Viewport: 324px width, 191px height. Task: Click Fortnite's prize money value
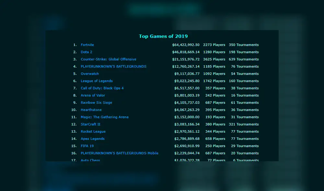pyautogui.click(x=186, y=45)
